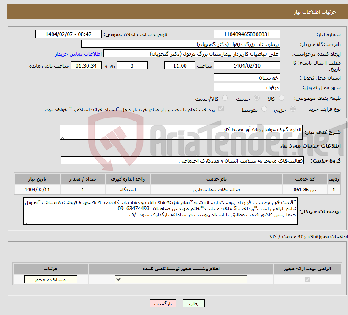Click the نام خدمت column header

click(216, 179)
